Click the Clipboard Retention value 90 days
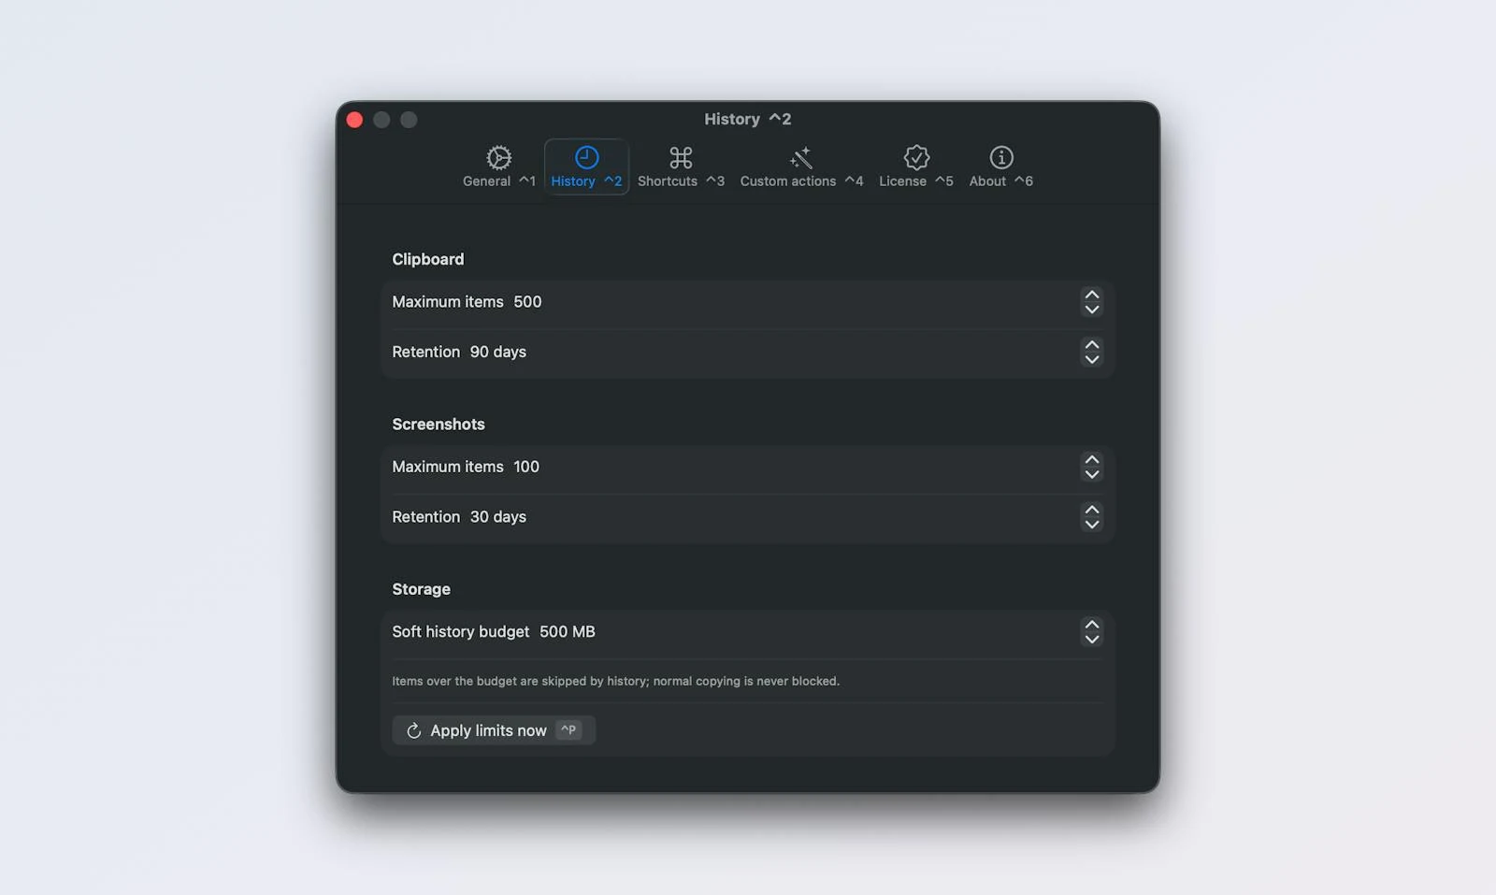 tap(498, 353)
